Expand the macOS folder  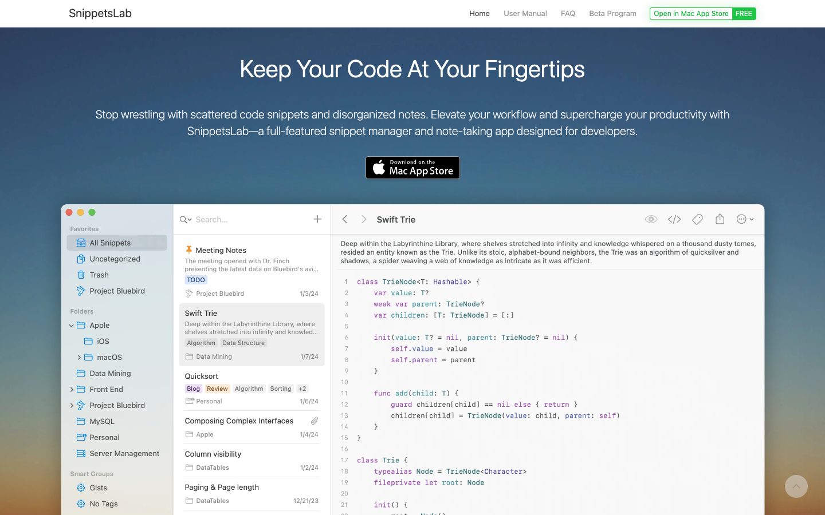(x=79, y=357)
